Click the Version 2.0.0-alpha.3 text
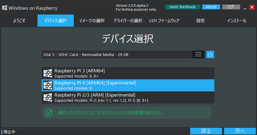 pos(132,5)
